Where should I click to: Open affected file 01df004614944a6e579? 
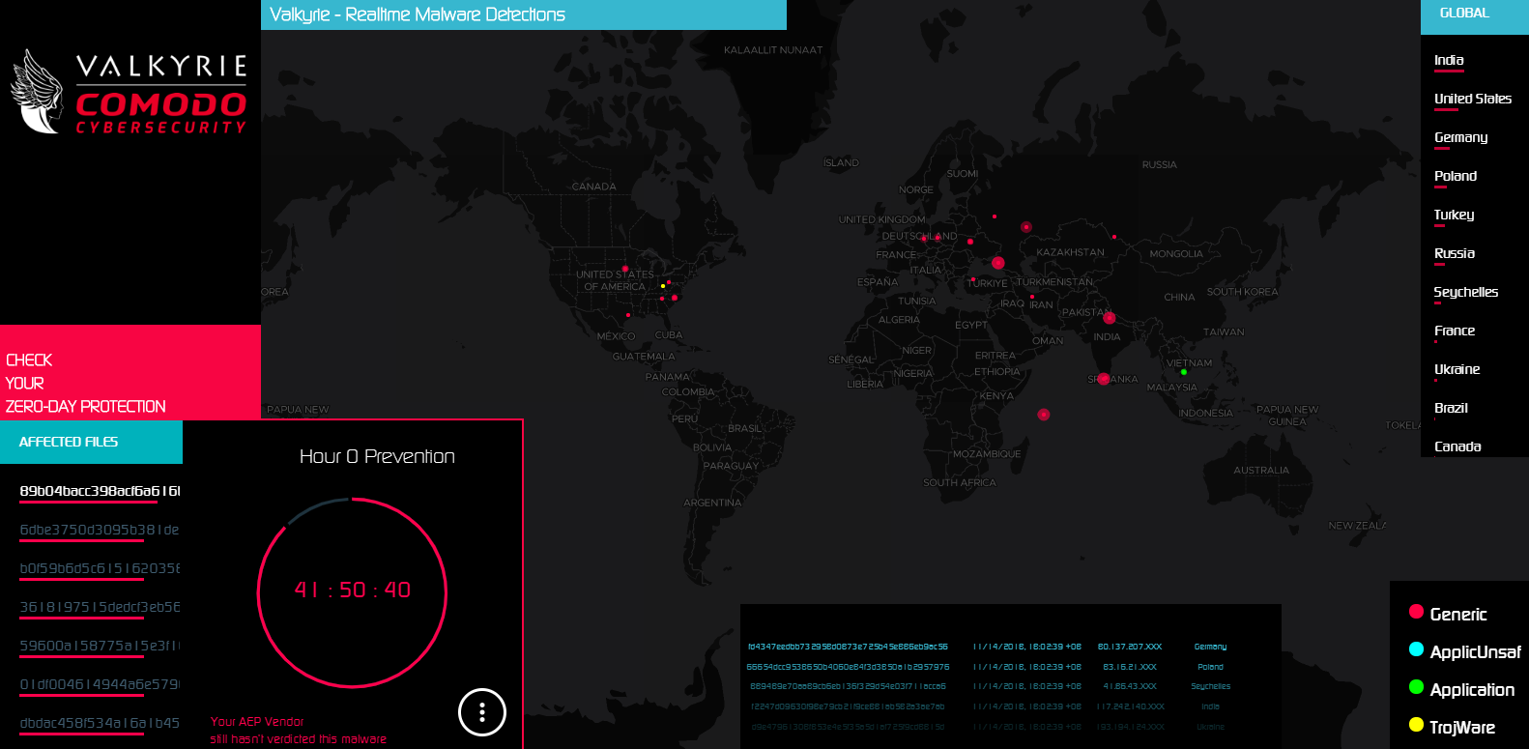(x=100, y=684)
